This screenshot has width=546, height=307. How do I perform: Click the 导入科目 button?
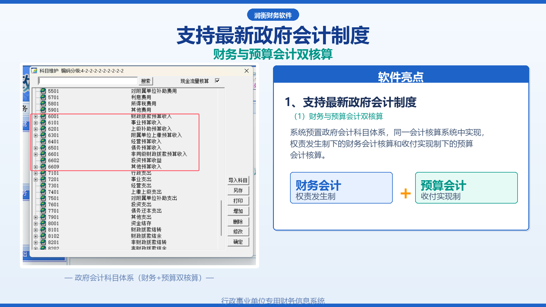(x=238, y=180)
